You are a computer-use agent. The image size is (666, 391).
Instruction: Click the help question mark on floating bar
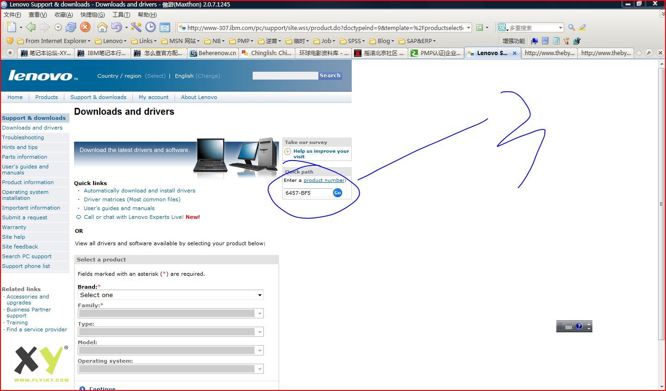point(579,326)
